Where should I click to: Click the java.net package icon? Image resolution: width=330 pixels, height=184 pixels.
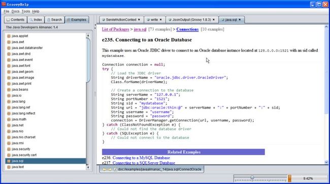(x=9, y=125)
